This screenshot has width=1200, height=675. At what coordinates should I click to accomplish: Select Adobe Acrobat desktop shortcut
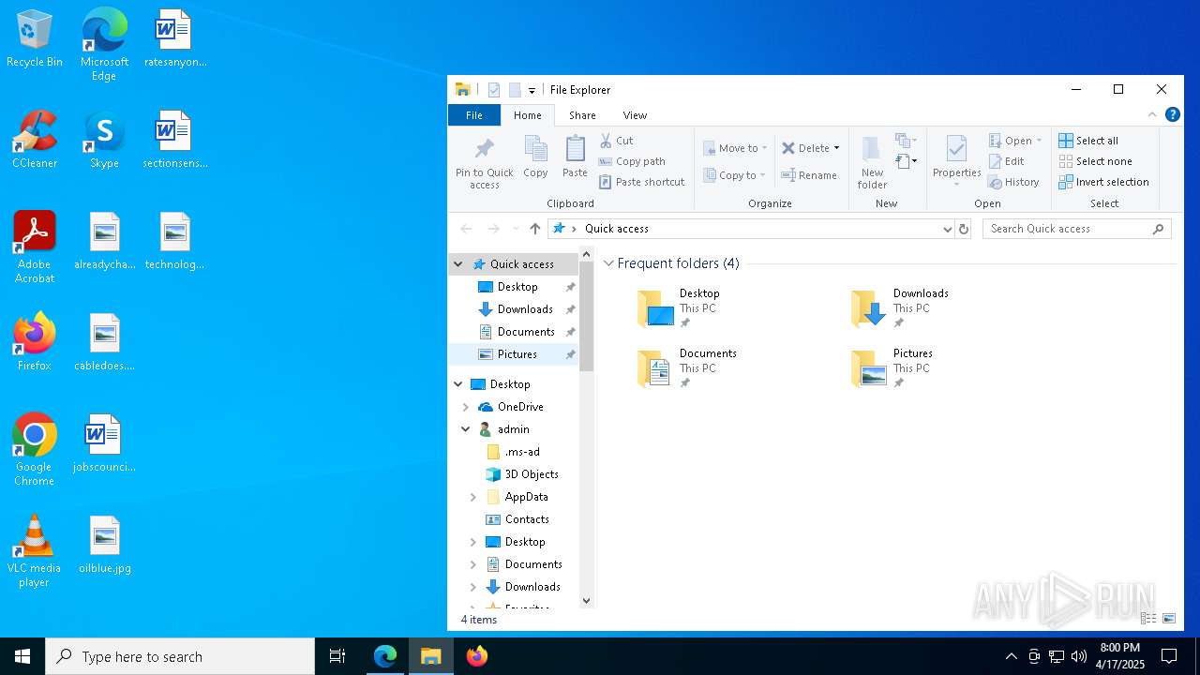[34, 247]
